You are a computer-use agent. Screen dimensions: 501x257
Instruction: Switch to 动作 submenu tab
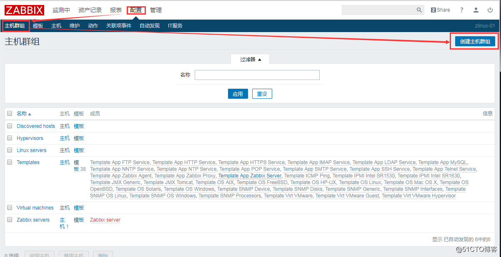93,26
